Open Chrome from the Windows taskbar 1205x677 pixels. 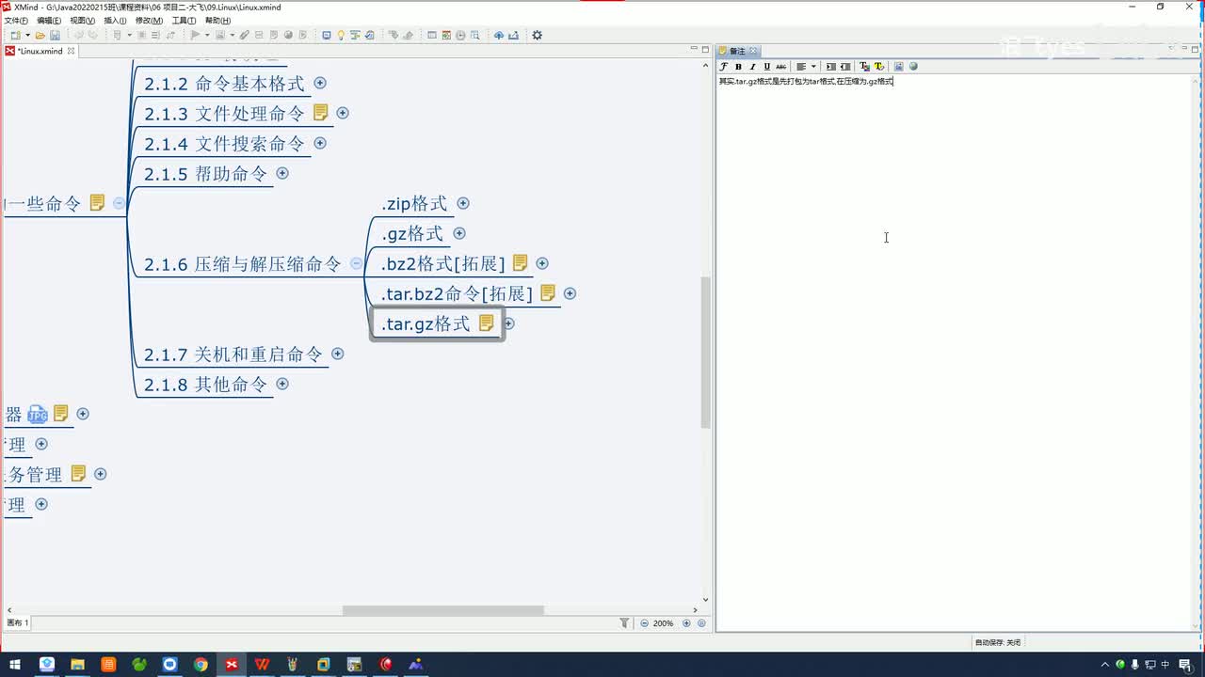(x=201, y=665)
